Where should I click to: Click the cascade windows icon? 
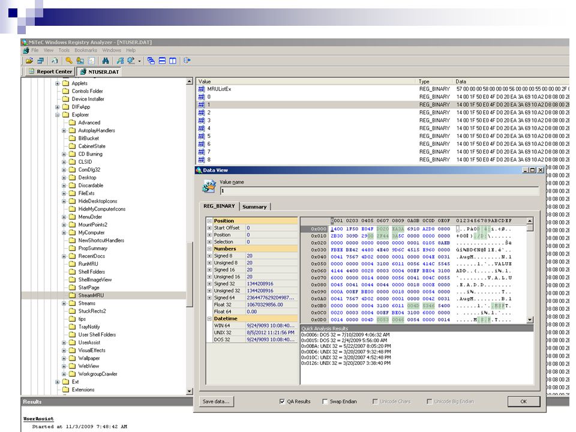click(151, 61)
